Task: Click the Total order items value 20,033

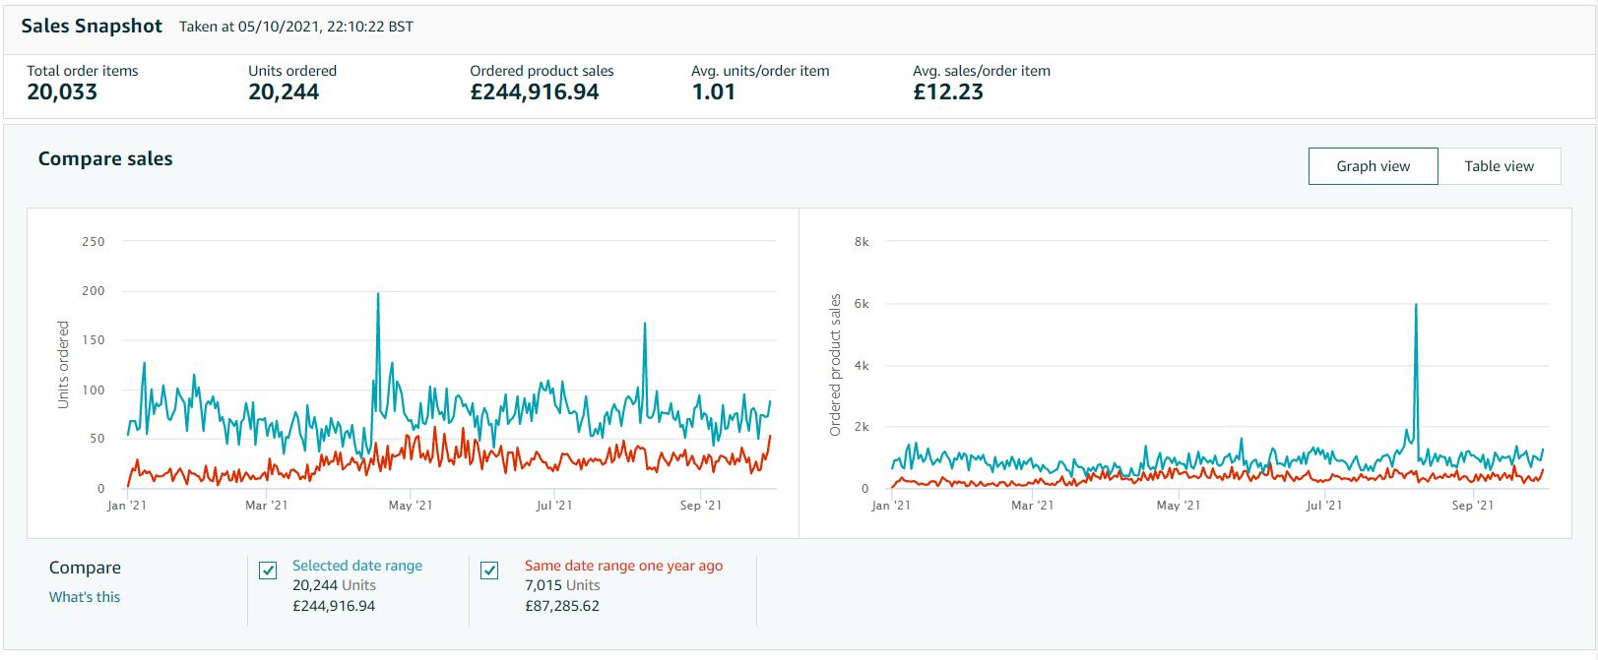Action: [62, 92]
